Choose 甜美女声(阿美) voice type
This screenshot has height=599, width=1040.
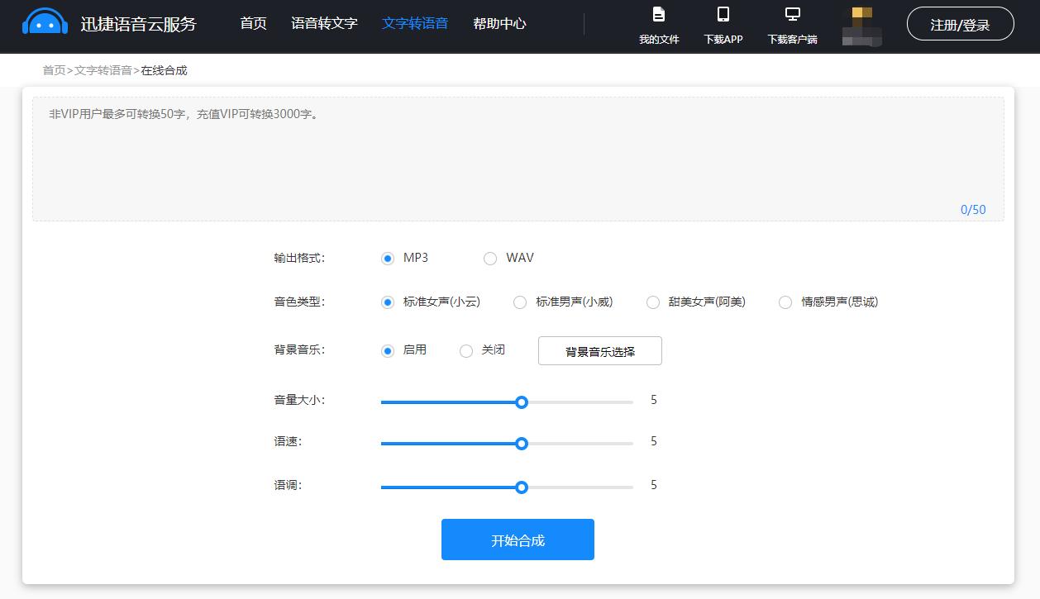click(x=653, y=302)
